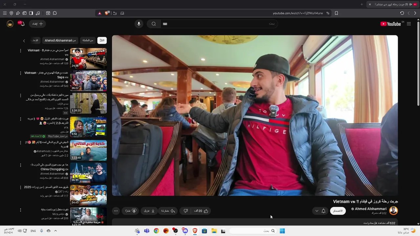Open File Explorer from the taskbar
The image size is (420, 236).
(x=214, y=231)
